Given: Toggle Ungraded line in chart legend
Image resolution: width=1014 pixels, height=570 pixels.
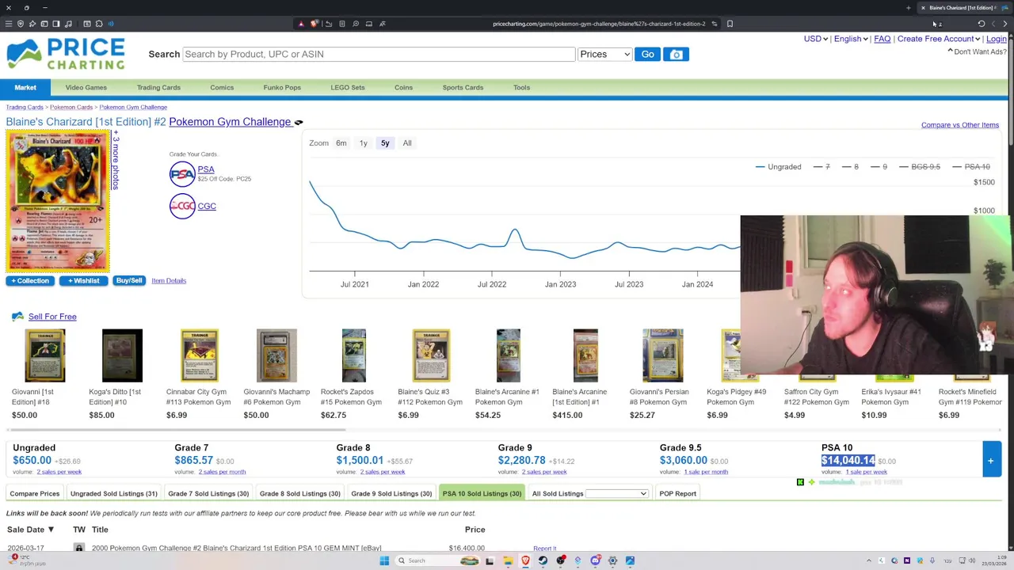Looking at the screenshot, I should pyautogui.click(x=778, y=167).
